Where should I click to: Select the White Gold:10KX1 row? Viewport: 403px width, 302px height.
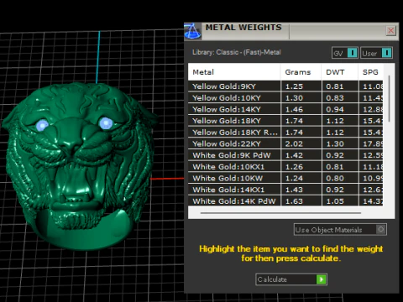click(x=285, y=167)
